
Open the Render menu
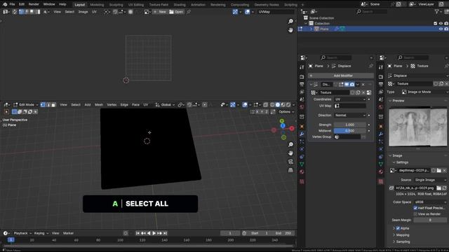(x=34, y=4)
